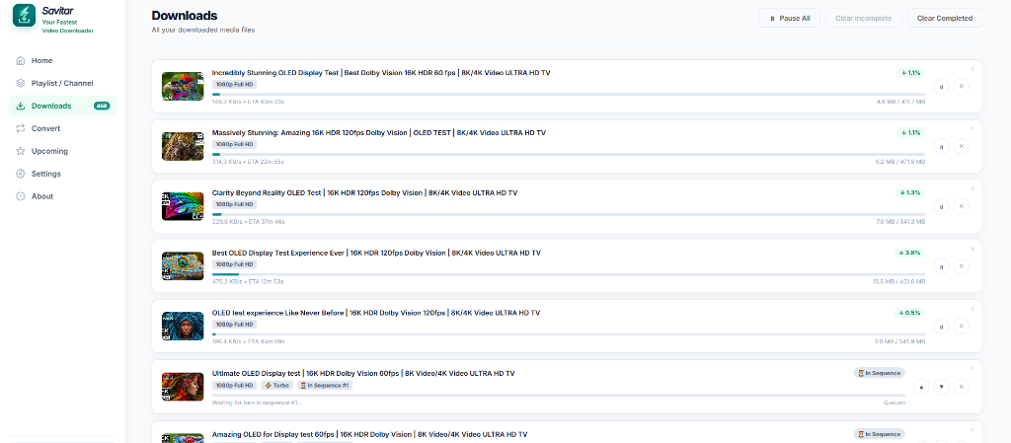Pause the Clarity Beyond Reality download
Viewport: 1011px width, 443px height.
[941, 206]
